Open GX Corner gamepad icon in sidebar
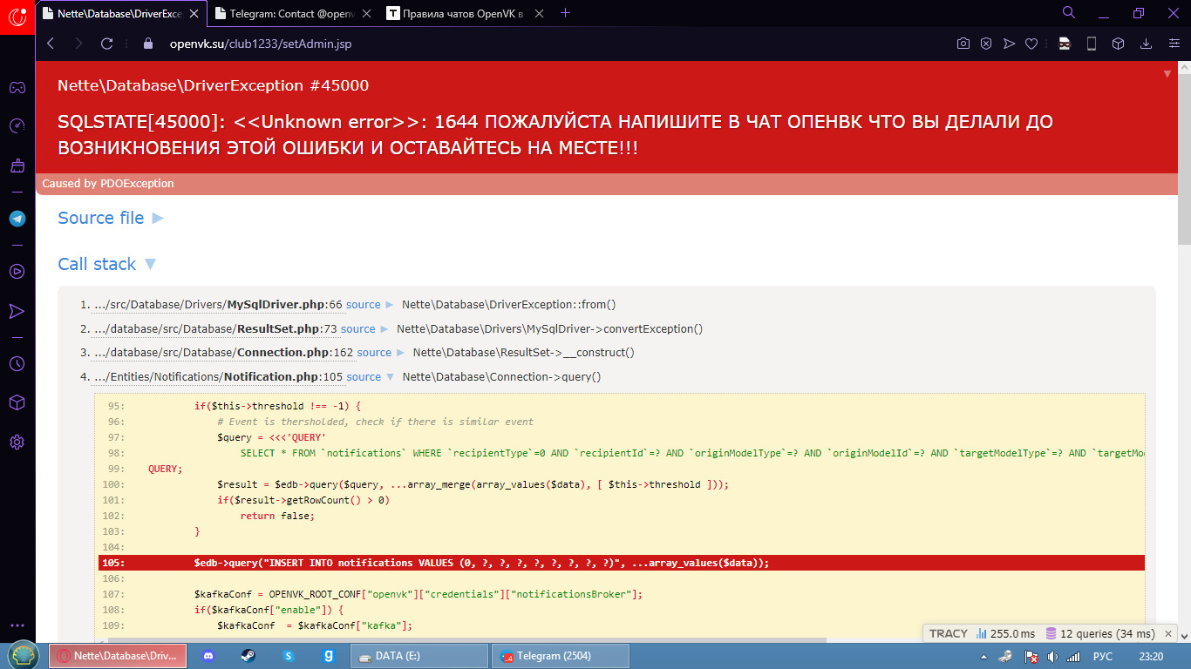Screen dimensions: 1191x669 click(x=17, y=87)
